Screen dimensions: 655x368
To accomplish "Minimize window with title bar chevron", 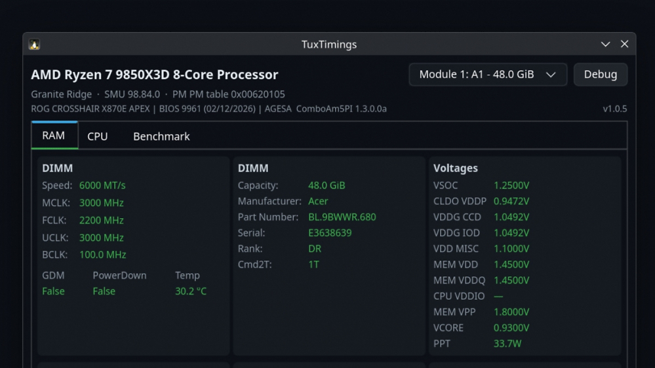I will 605,45.
